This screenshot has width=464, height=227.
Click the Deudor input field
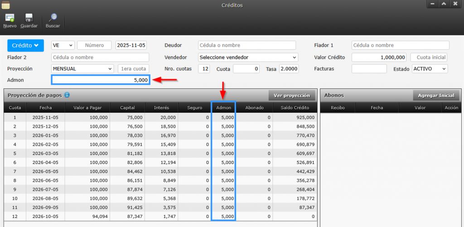[x=247, y=45]
